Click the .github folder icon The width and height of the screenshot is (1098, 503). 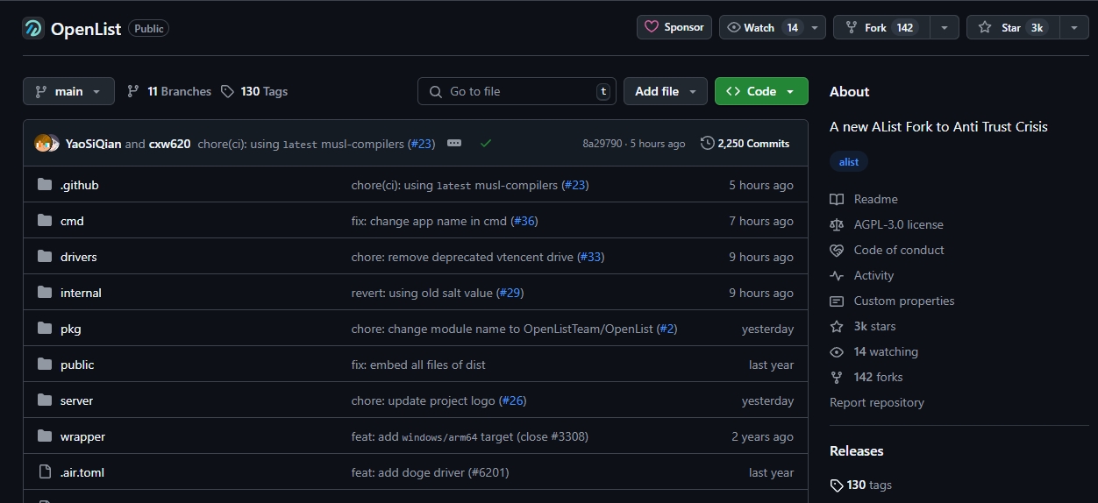[45, 186]
